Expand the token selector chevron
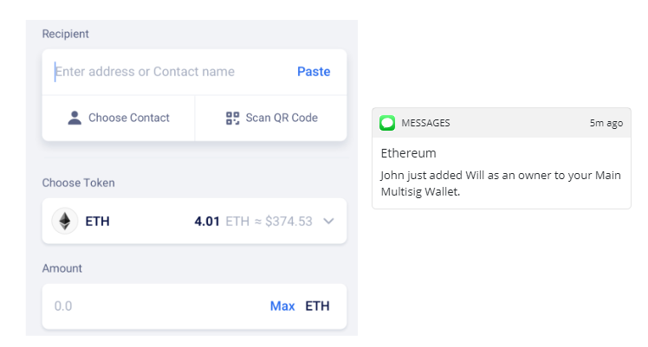Screen dimensions: 648x347 point(328,222)
